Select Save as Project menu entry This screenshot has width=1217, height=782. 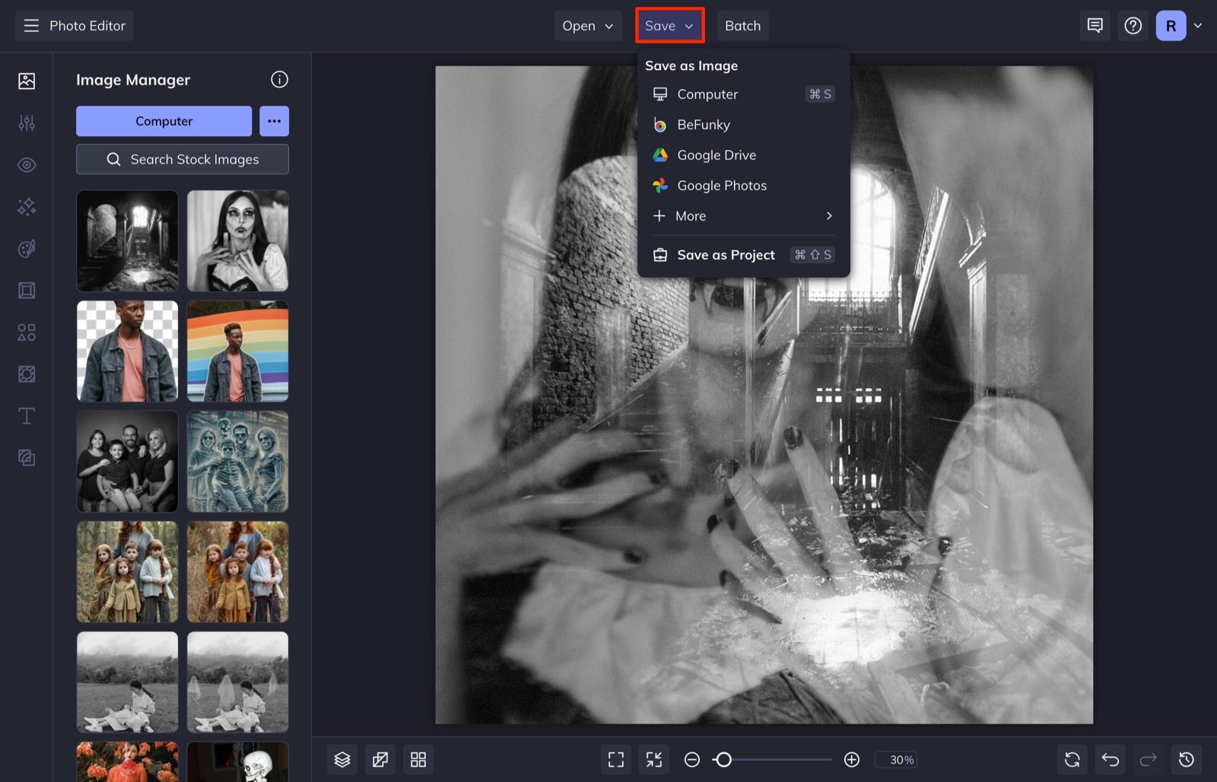[726, 254]
